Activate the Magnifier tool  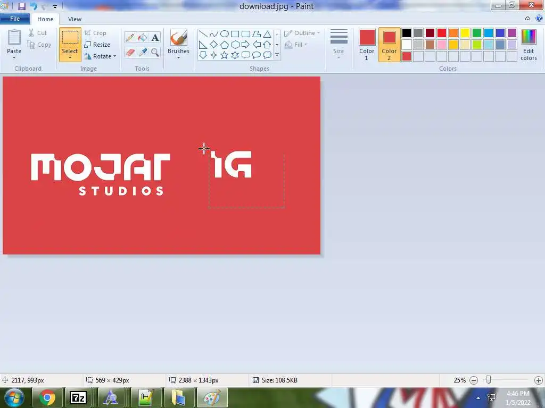pos(155,53)
